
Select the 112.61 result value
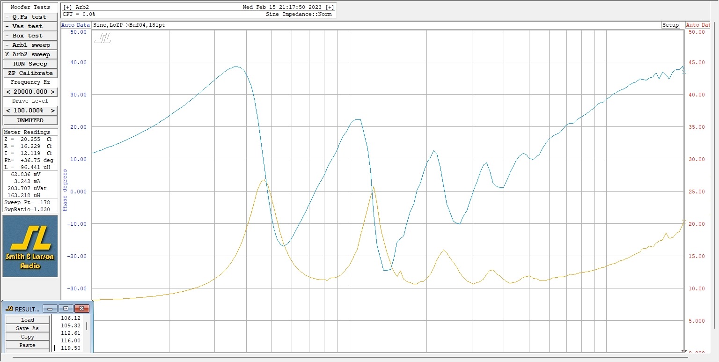point(71,333)
